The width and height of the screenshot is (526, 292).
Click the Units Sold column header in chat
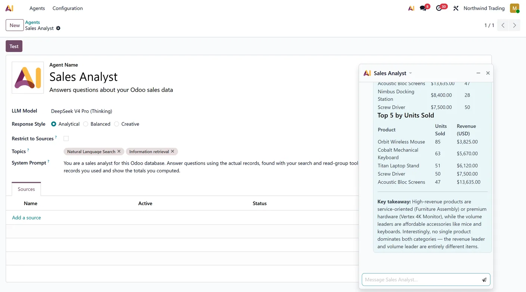point(441,130)
